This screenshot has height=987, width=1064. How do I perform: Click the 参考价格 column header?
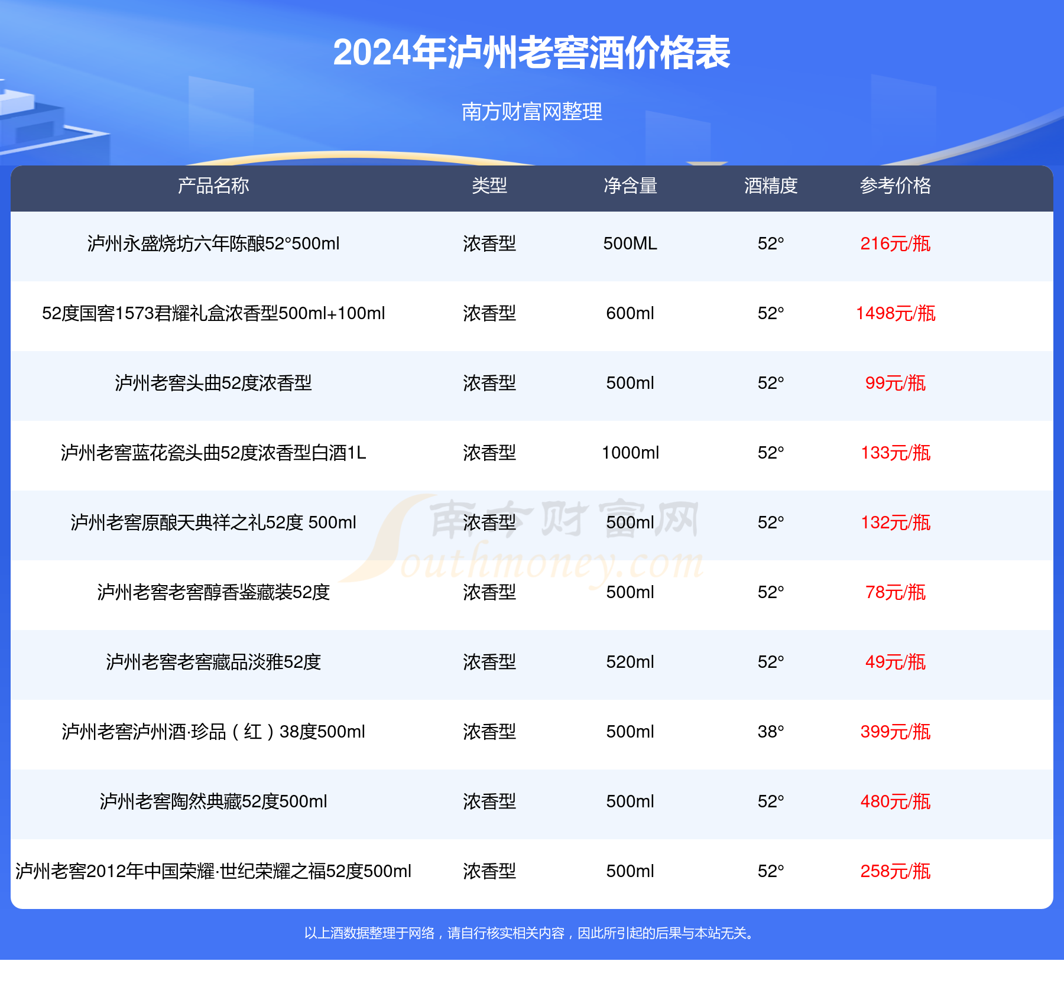click(896, 186)
